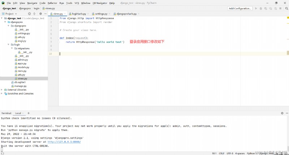289x155 pixels.
Task: Click the django_test breadcrumb
Action: (9, 8)
